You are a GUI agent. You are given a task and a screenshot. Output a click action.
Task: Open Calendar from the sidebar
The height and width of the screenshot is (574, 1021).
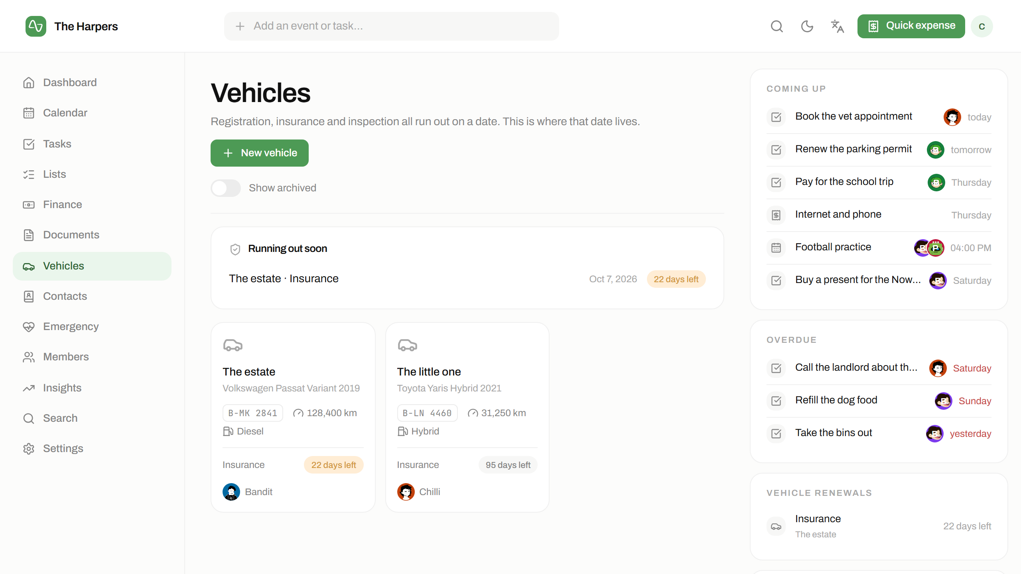(x=92, y=113)
